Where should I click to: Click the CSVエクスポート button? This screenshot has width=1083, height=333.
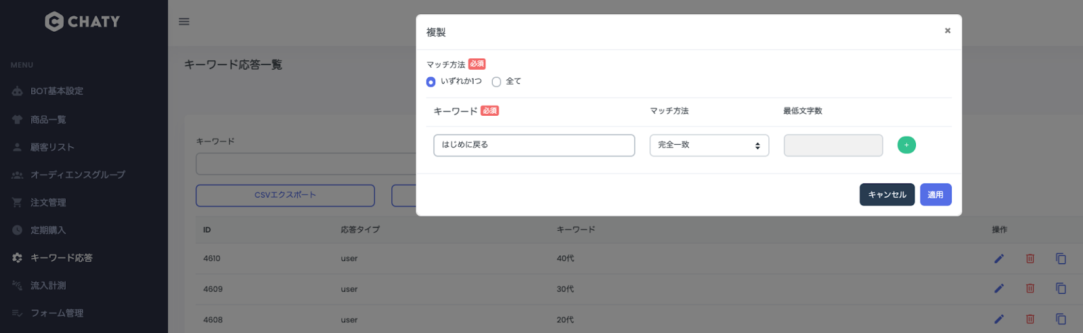[x=285, y=195]
